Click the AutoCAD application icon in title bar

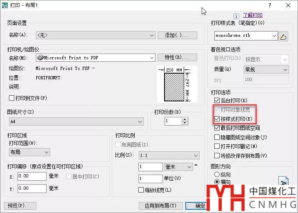[5, 5]
